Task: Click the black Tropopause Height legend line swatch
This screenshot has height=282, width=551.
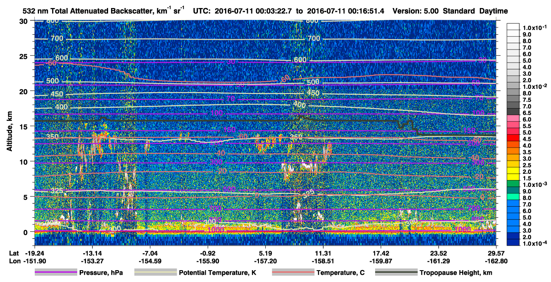Action: 396,273
